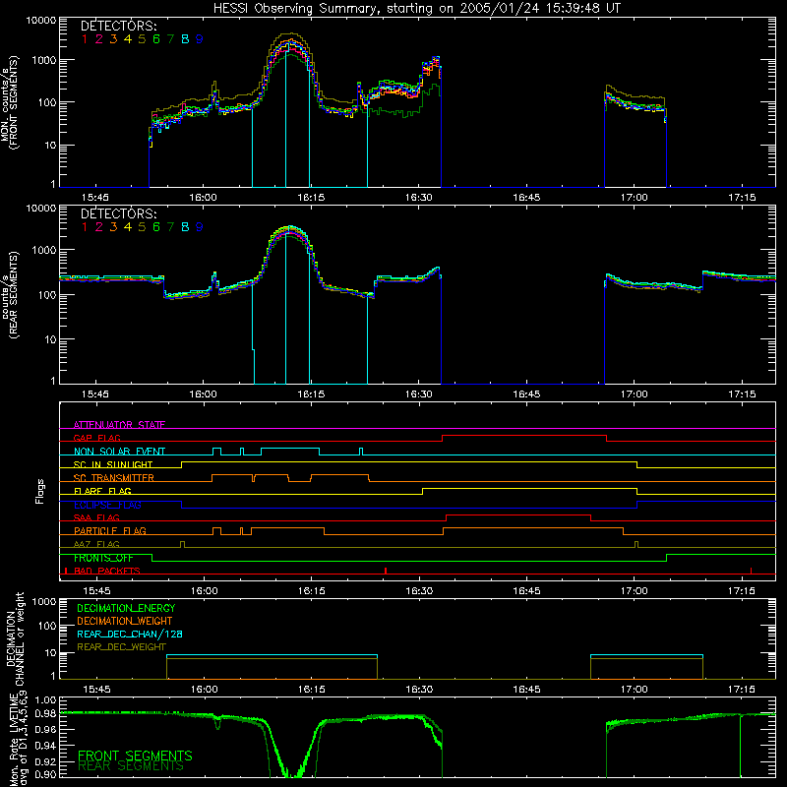Click DETECTORS: label in front segments plot
Image resolution: width=787 pixels, height=787 pixels.
click(119, 27)
